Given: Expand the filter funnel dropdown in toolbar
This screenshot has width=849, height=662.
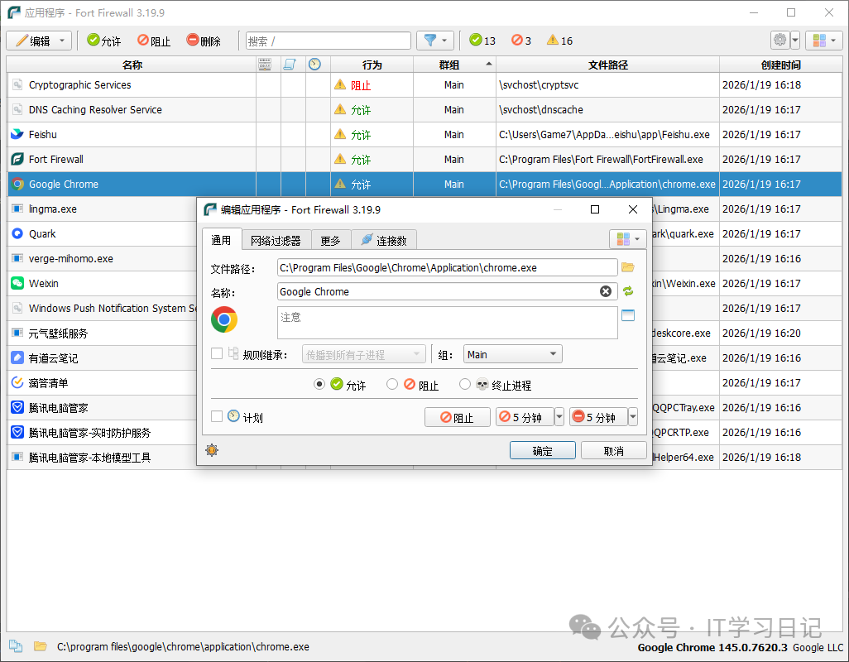Looking at the screenshot, I should pos(445,41).
